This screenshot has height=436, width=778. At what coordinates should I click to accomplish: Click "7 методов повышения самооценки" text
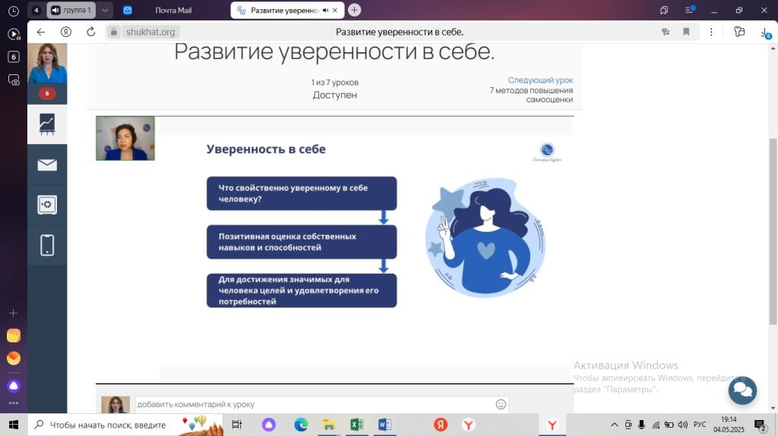[x=531, y=95]
